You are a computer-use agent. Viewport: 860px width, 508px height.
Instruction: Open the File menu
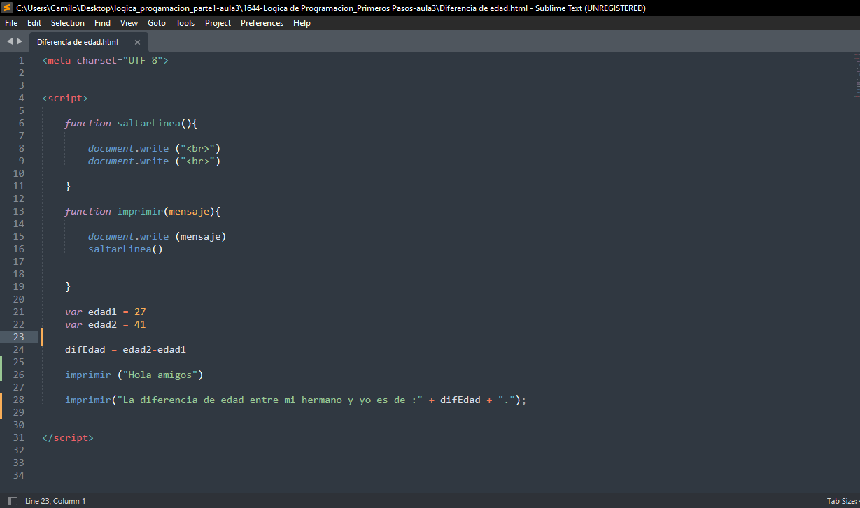point(11,23)
